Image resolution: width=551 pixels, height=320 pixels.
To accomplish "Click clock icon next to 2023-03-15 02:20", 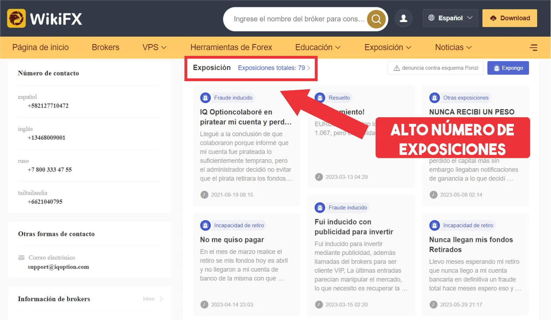I will [319, 305].
